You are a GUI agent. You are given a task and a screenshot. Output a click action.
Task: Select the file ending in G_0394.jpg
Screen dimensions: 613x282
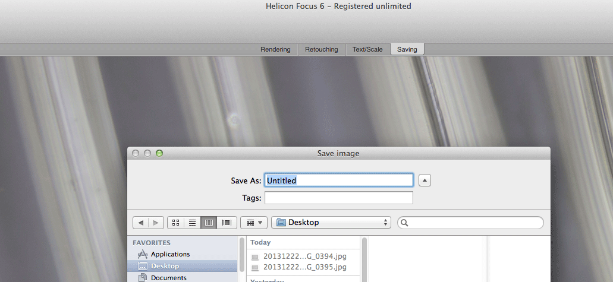click(303, 256)
